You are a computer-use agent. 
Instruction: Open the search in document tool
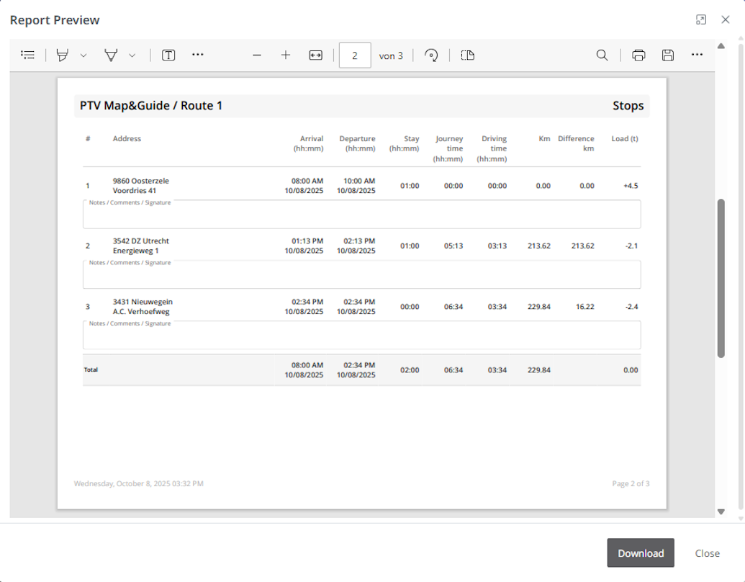[x=602, y=55]
